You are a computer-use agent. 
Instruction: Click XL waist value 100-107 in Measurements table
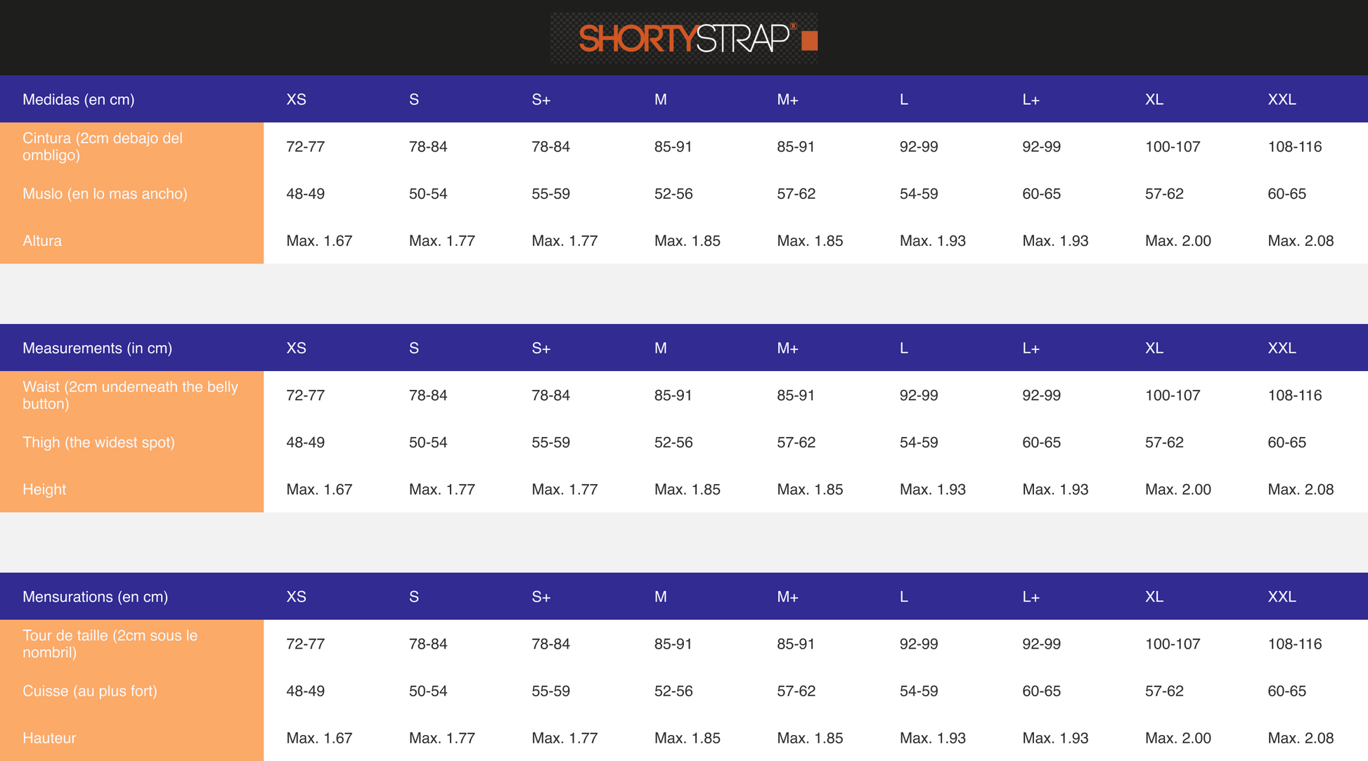[1173, 396]
